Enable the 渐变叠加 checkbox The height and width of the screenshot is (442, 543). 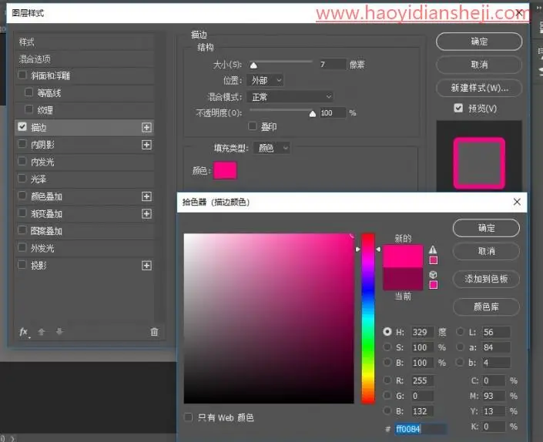22,213
